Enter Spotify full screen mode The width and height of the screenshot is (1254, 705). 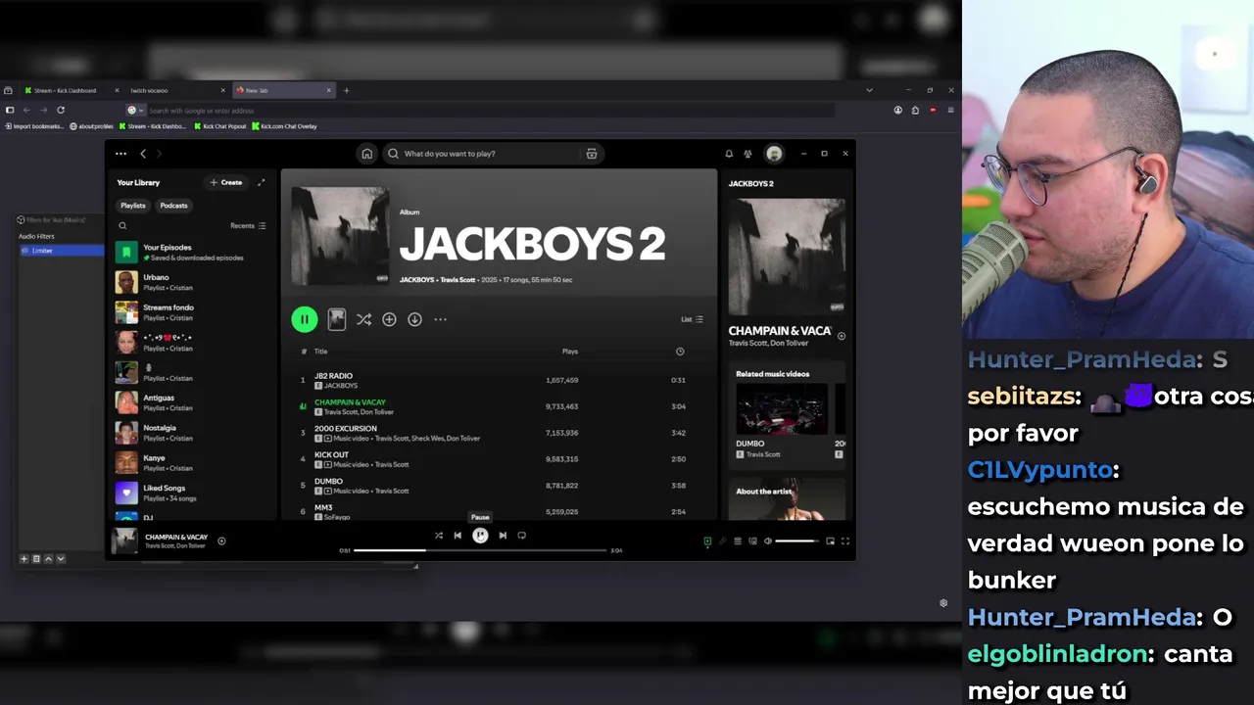point(845,540)
